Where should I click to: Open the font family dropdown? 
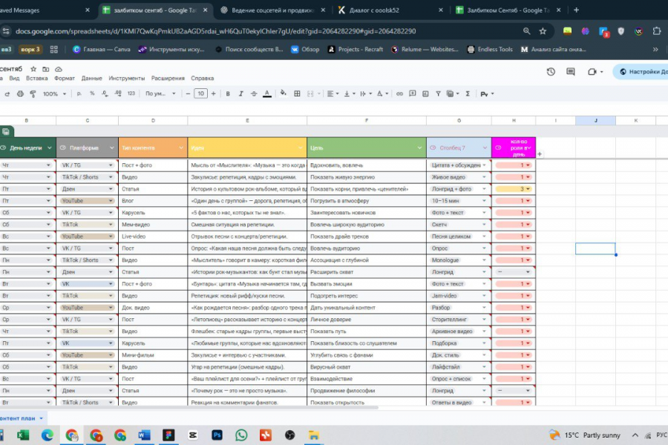160,93
